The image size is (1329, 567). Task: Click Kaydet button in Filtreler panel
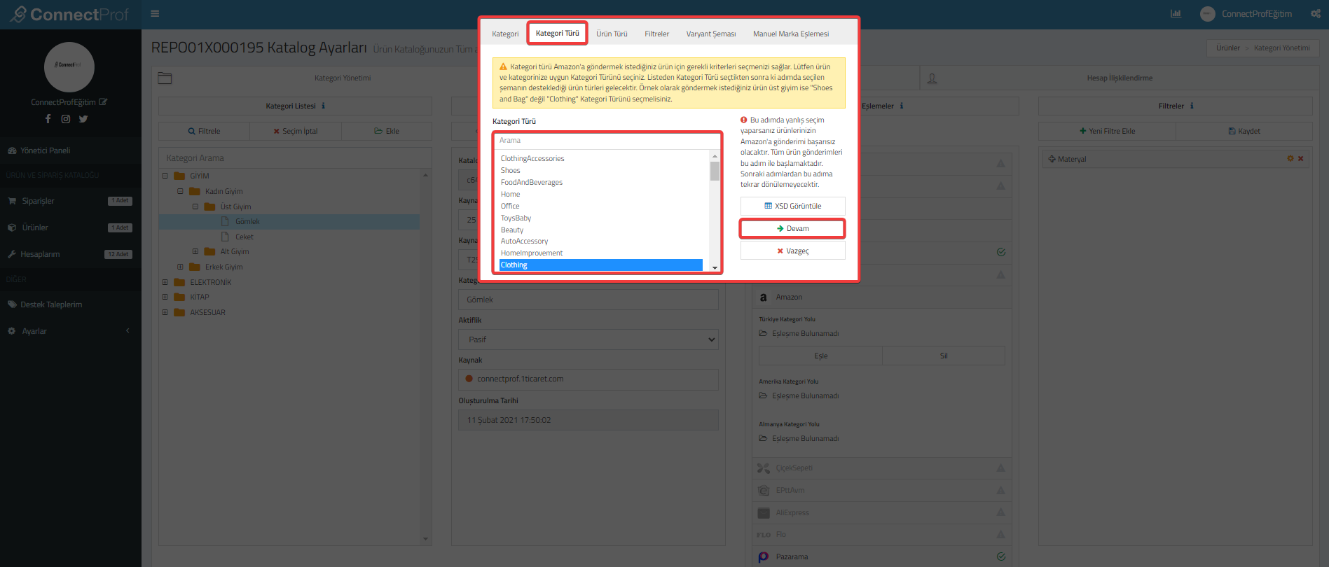coord(1244,131)
